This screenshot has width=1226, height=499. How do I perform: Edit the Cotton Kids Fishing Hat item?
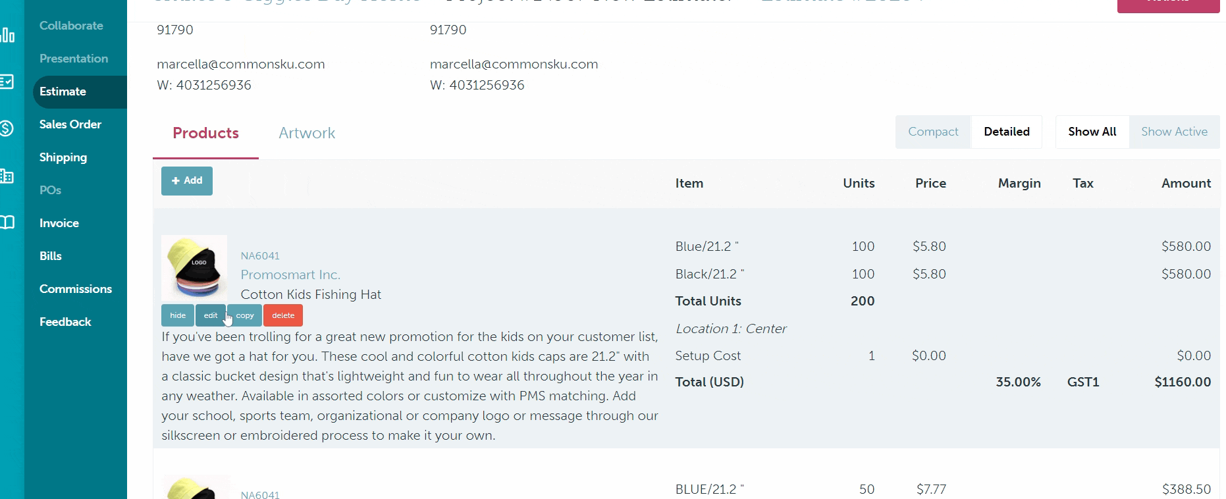(211, 316)
